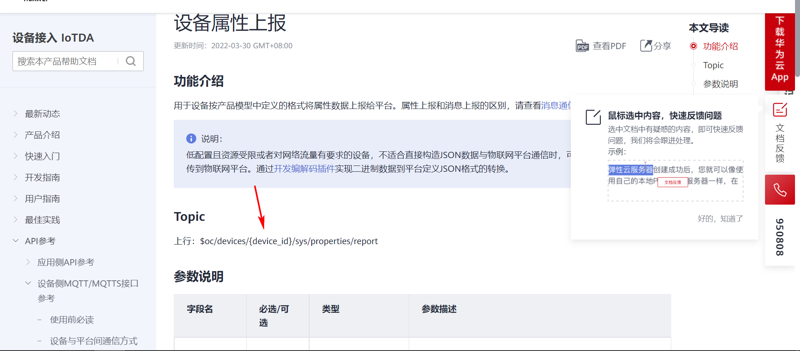The width and height of the screenshot is (800, 351).
Task: Open the 查看PDF document icon
Action: [x=582, y=46]
